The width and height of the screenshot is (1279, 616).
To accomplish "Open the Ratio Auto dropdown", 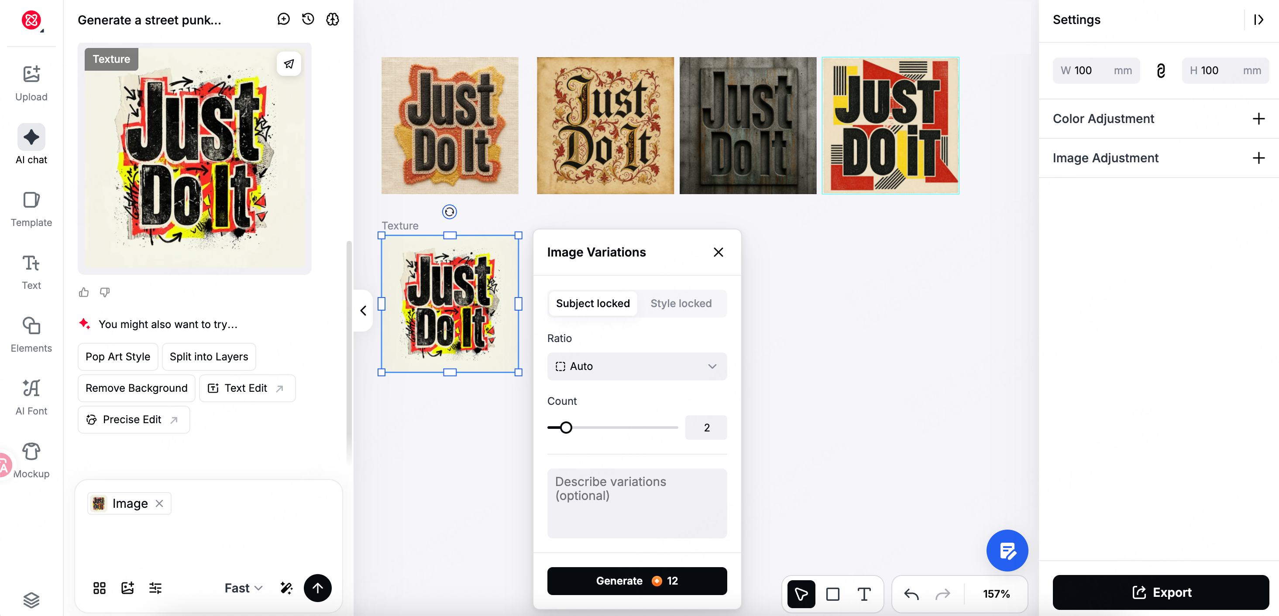I will point(637,366).
